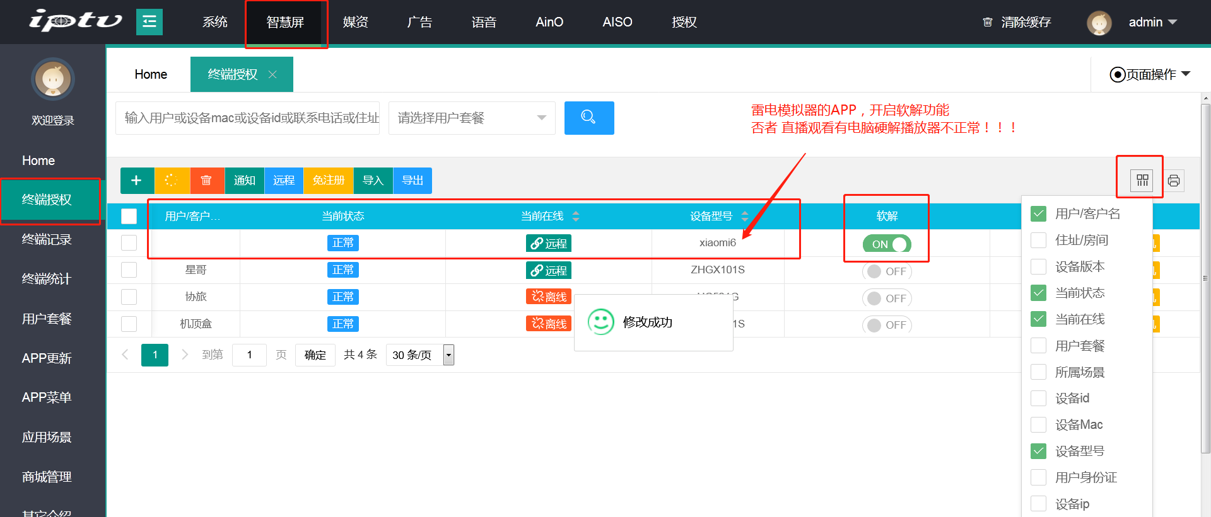This screenshot has width=1211, height=517.
Task: Click the 免注册 button
Action: tap(329, 181)
